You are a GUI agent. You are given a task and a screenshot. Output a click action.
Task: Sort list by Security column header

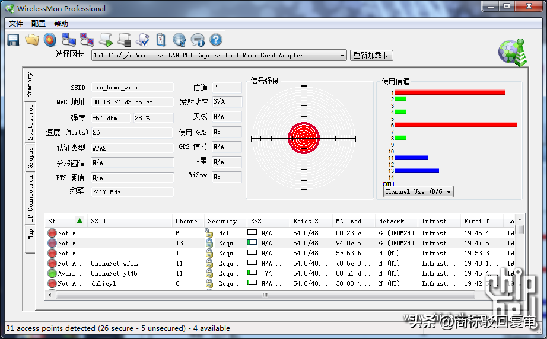(x=225, y=221)
